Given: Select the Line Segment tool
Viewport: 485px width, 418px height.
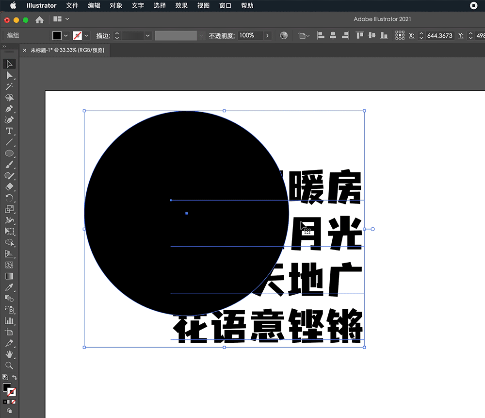Looking at the screenshot, I should tap(9, 142).
